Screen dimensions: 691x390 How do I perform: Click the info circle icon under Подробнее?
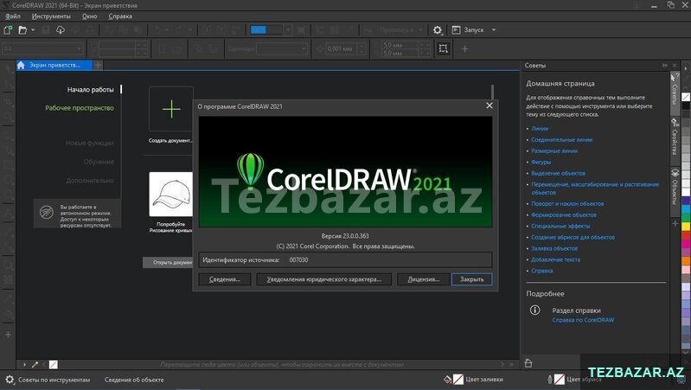pos(534,310)
